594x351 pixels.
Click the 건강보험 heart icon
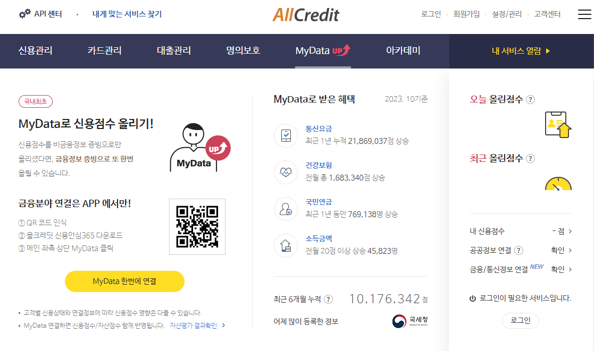pyautogui.click(x=286, y=172)
